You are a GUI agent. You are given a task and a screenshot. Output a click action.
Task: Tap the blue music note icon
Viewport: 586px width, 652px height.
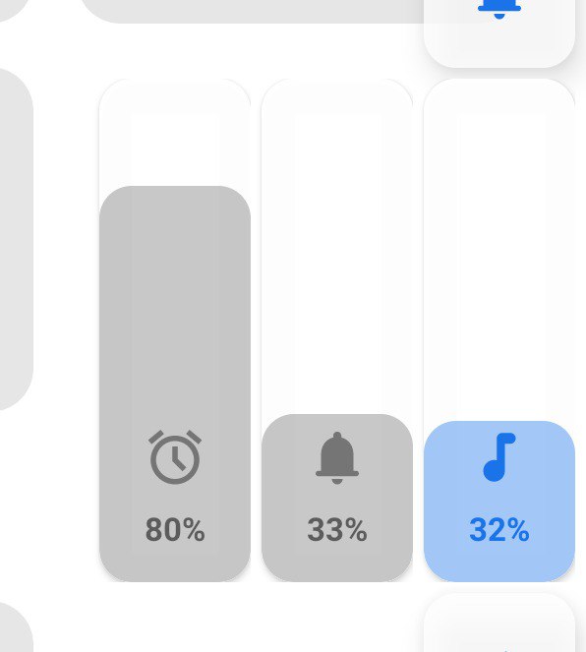coord(499,457)
